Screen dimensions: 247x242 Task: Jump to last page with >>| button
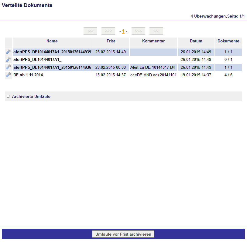tap(156, 31)
